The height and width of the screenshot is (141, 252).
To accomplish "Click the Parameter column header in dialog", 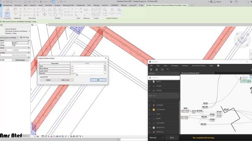I will pos(55,63).
